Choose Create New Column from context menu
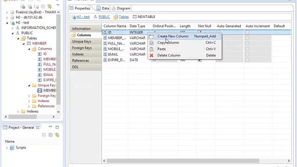The height and width of the screenshot is (167, 297). click(185, 36)
